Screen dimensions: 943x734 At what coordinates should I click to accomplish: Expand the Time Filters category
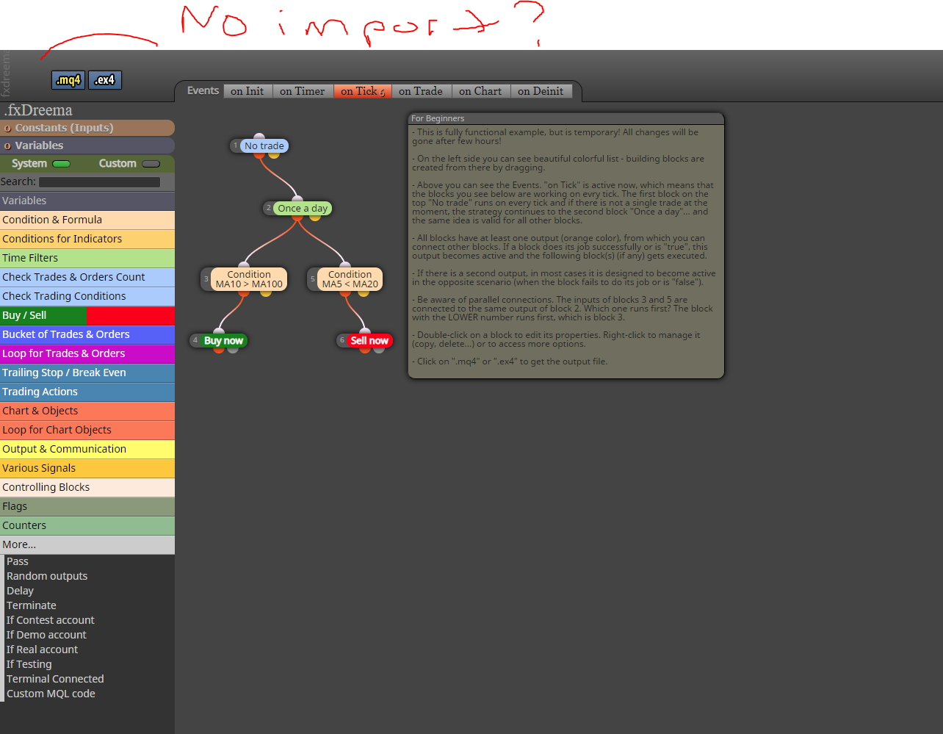tap(87, 258)
